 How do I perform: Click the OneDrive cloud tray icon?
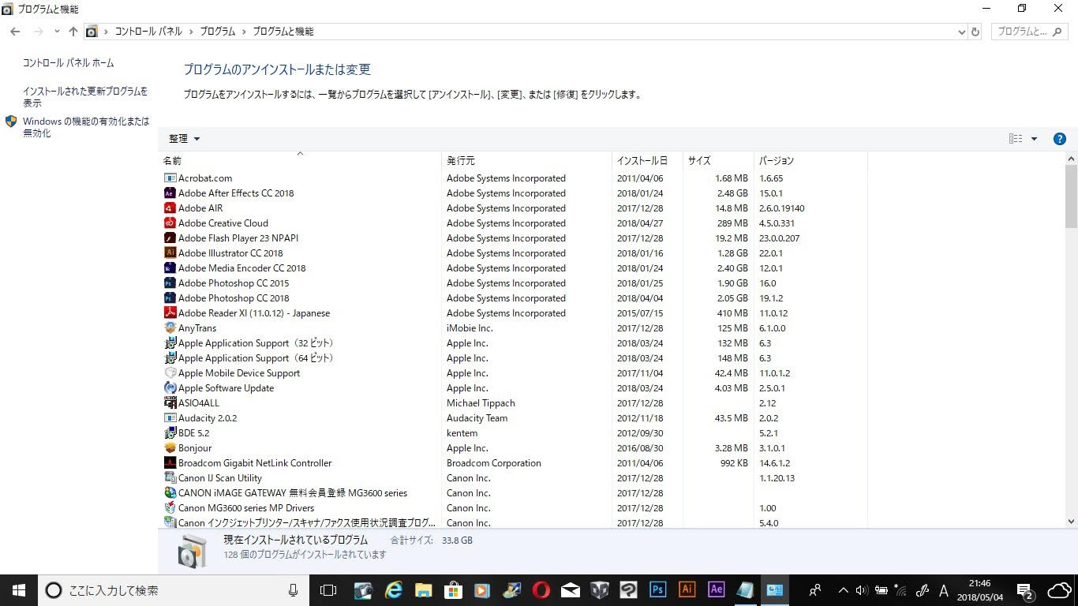point(1059,590)
